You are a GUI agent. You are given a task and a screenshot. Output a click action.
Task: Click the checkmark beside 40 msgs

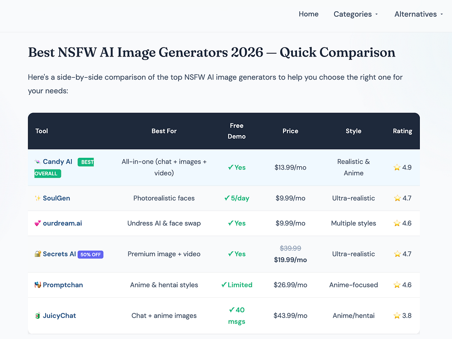[x=232, y=310]
